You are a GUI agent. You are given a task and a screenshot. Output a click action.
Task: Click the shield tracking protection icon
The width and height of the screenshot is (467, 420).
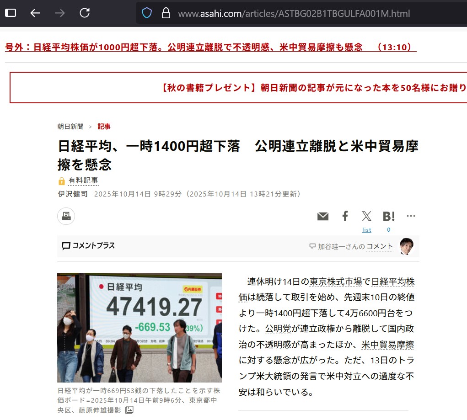146,13
